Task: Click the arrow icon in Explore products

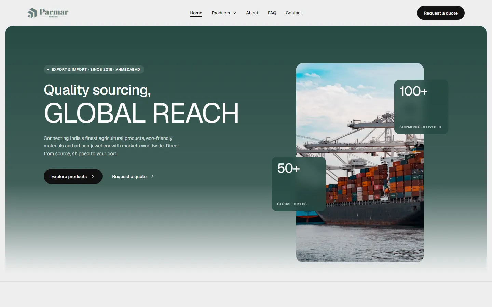Action: click(93, 176)
